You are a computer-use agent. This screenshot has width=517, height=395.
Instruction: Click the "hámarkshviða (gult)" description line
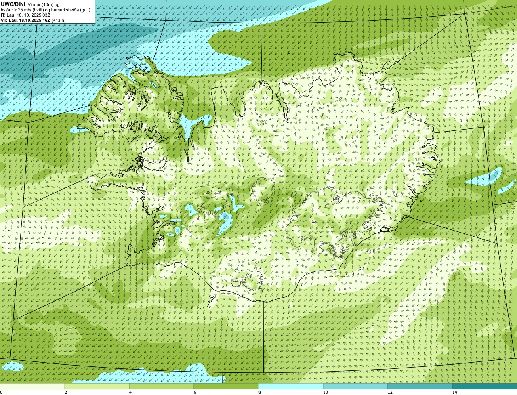(x=70, y=10)
